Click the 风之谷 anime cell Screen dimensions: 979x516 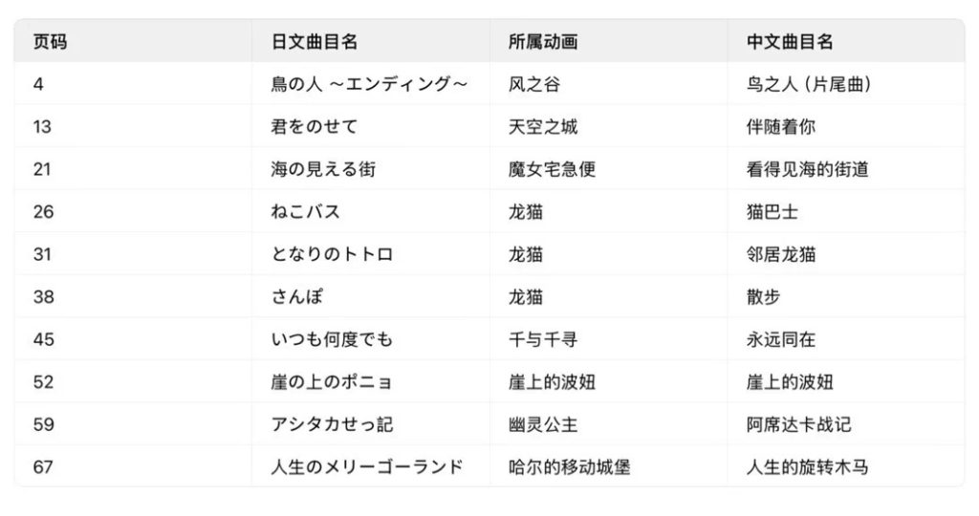coord(534,84)
